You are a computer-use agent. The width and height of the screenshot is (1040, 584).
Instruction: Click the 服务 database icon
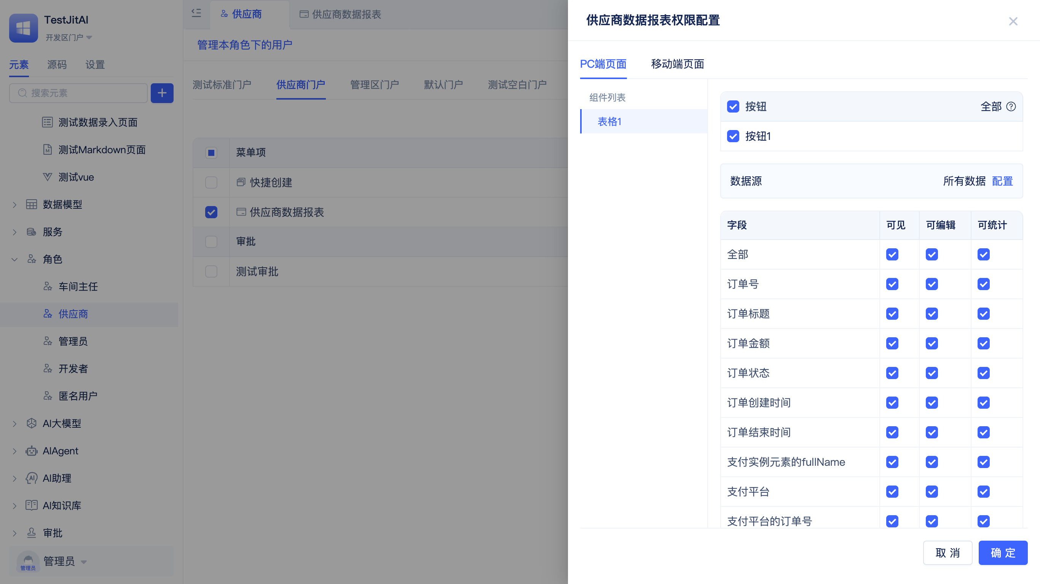(x=32, y=232)
